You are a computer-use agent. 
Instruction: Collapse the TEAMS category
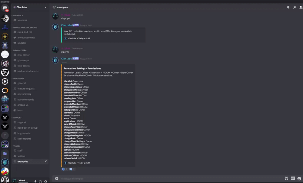[x=16, y=146]
